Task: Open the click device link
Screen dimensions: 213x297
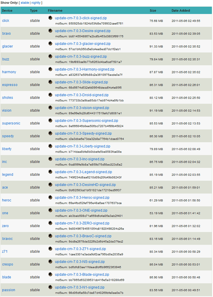Action: tap(6, 20)
